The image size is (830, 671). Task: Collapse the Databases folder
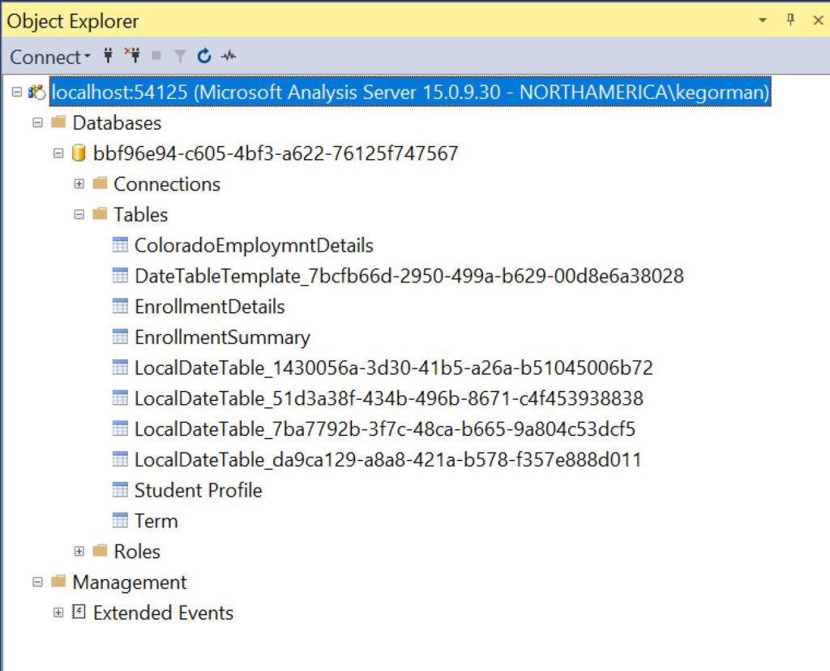click(37, 123)
